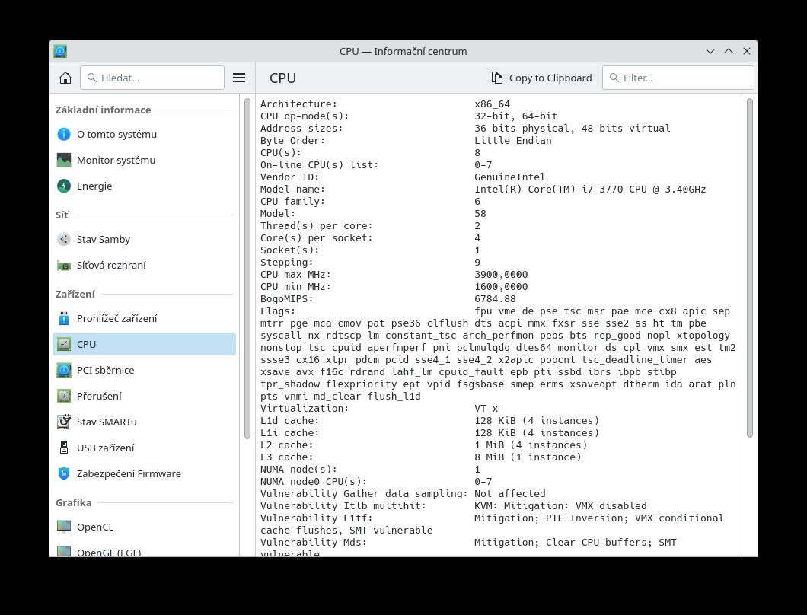Open PCI sběrnice entry

tap(144, 370)
